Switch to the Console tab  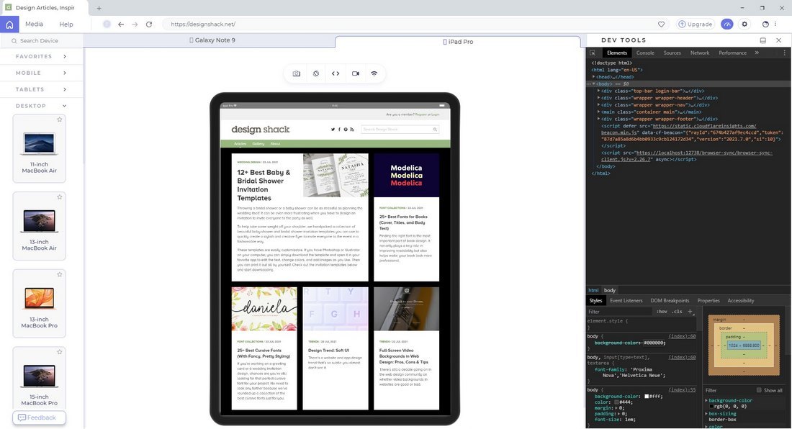pos(645,53)
